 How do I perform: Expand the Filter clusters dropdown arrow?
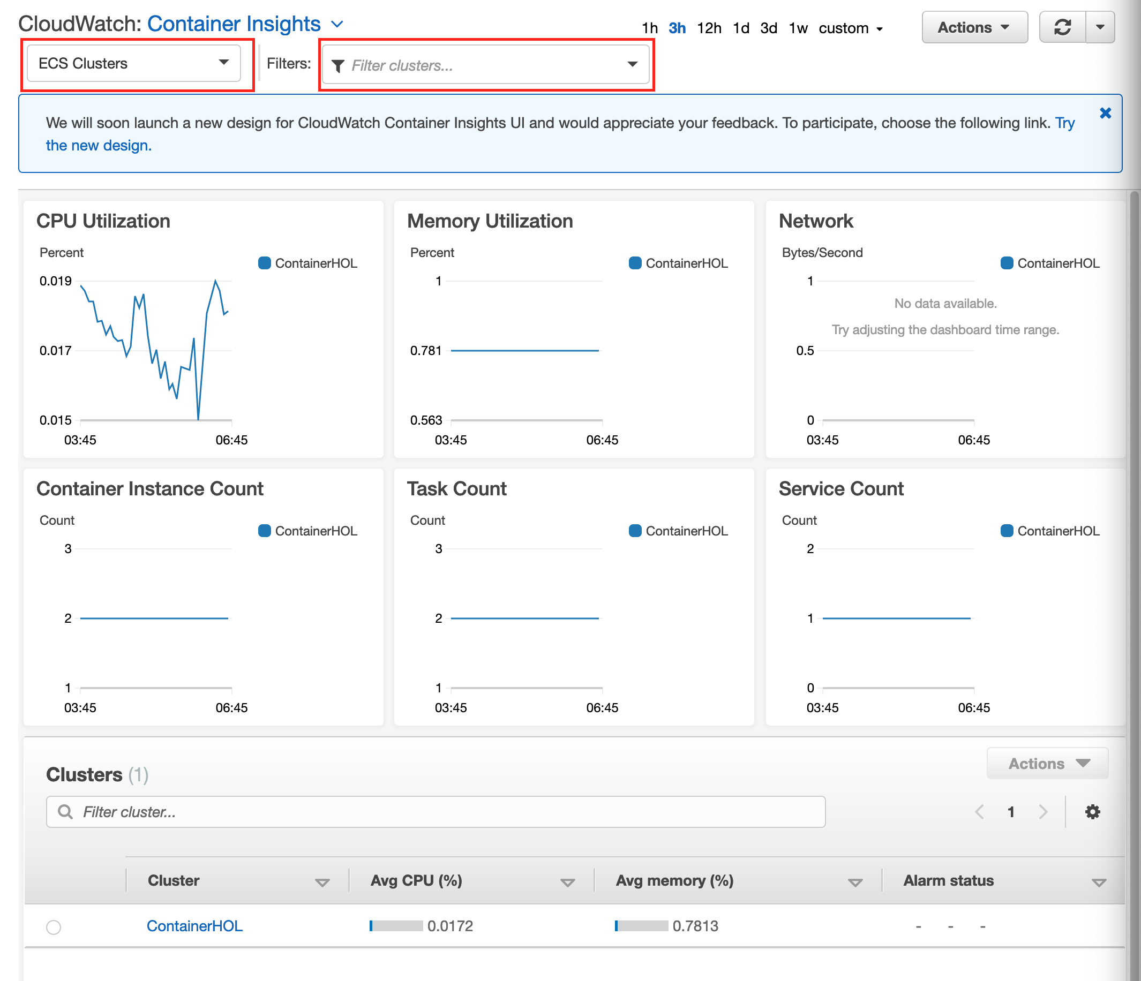coord(632,64)
